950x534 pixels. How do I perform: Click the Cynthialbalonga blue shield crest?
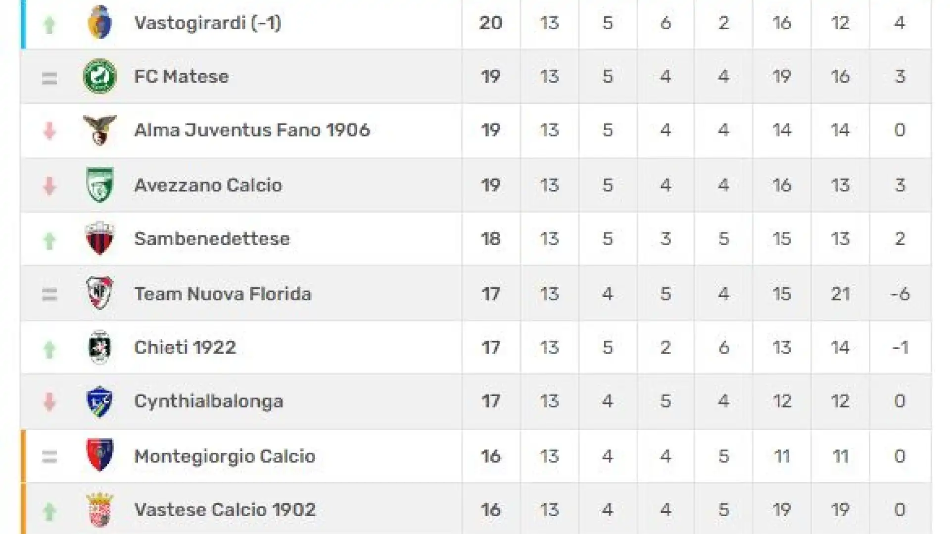coord(99,401)
